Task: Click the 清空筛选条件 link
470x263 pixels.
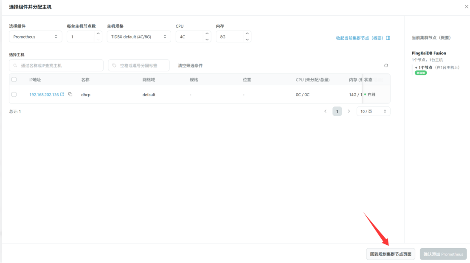Action: [x=190, y=65]
